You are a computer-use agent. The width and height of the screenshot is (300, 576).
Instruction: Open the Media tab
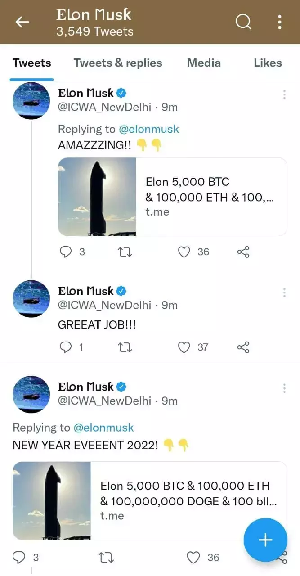click(204, 63)
